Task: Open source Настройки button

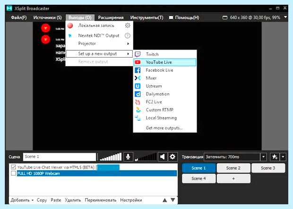Action: pyautogui.click(x=131, y=200)
